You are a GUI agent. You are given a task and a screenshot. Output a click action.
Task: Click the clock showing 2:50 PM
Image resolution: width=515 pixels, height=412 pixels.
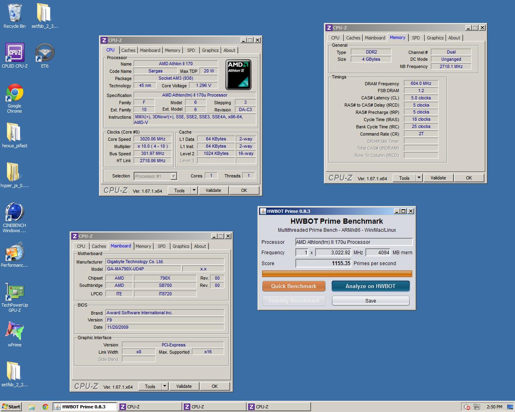pos(494,407)
